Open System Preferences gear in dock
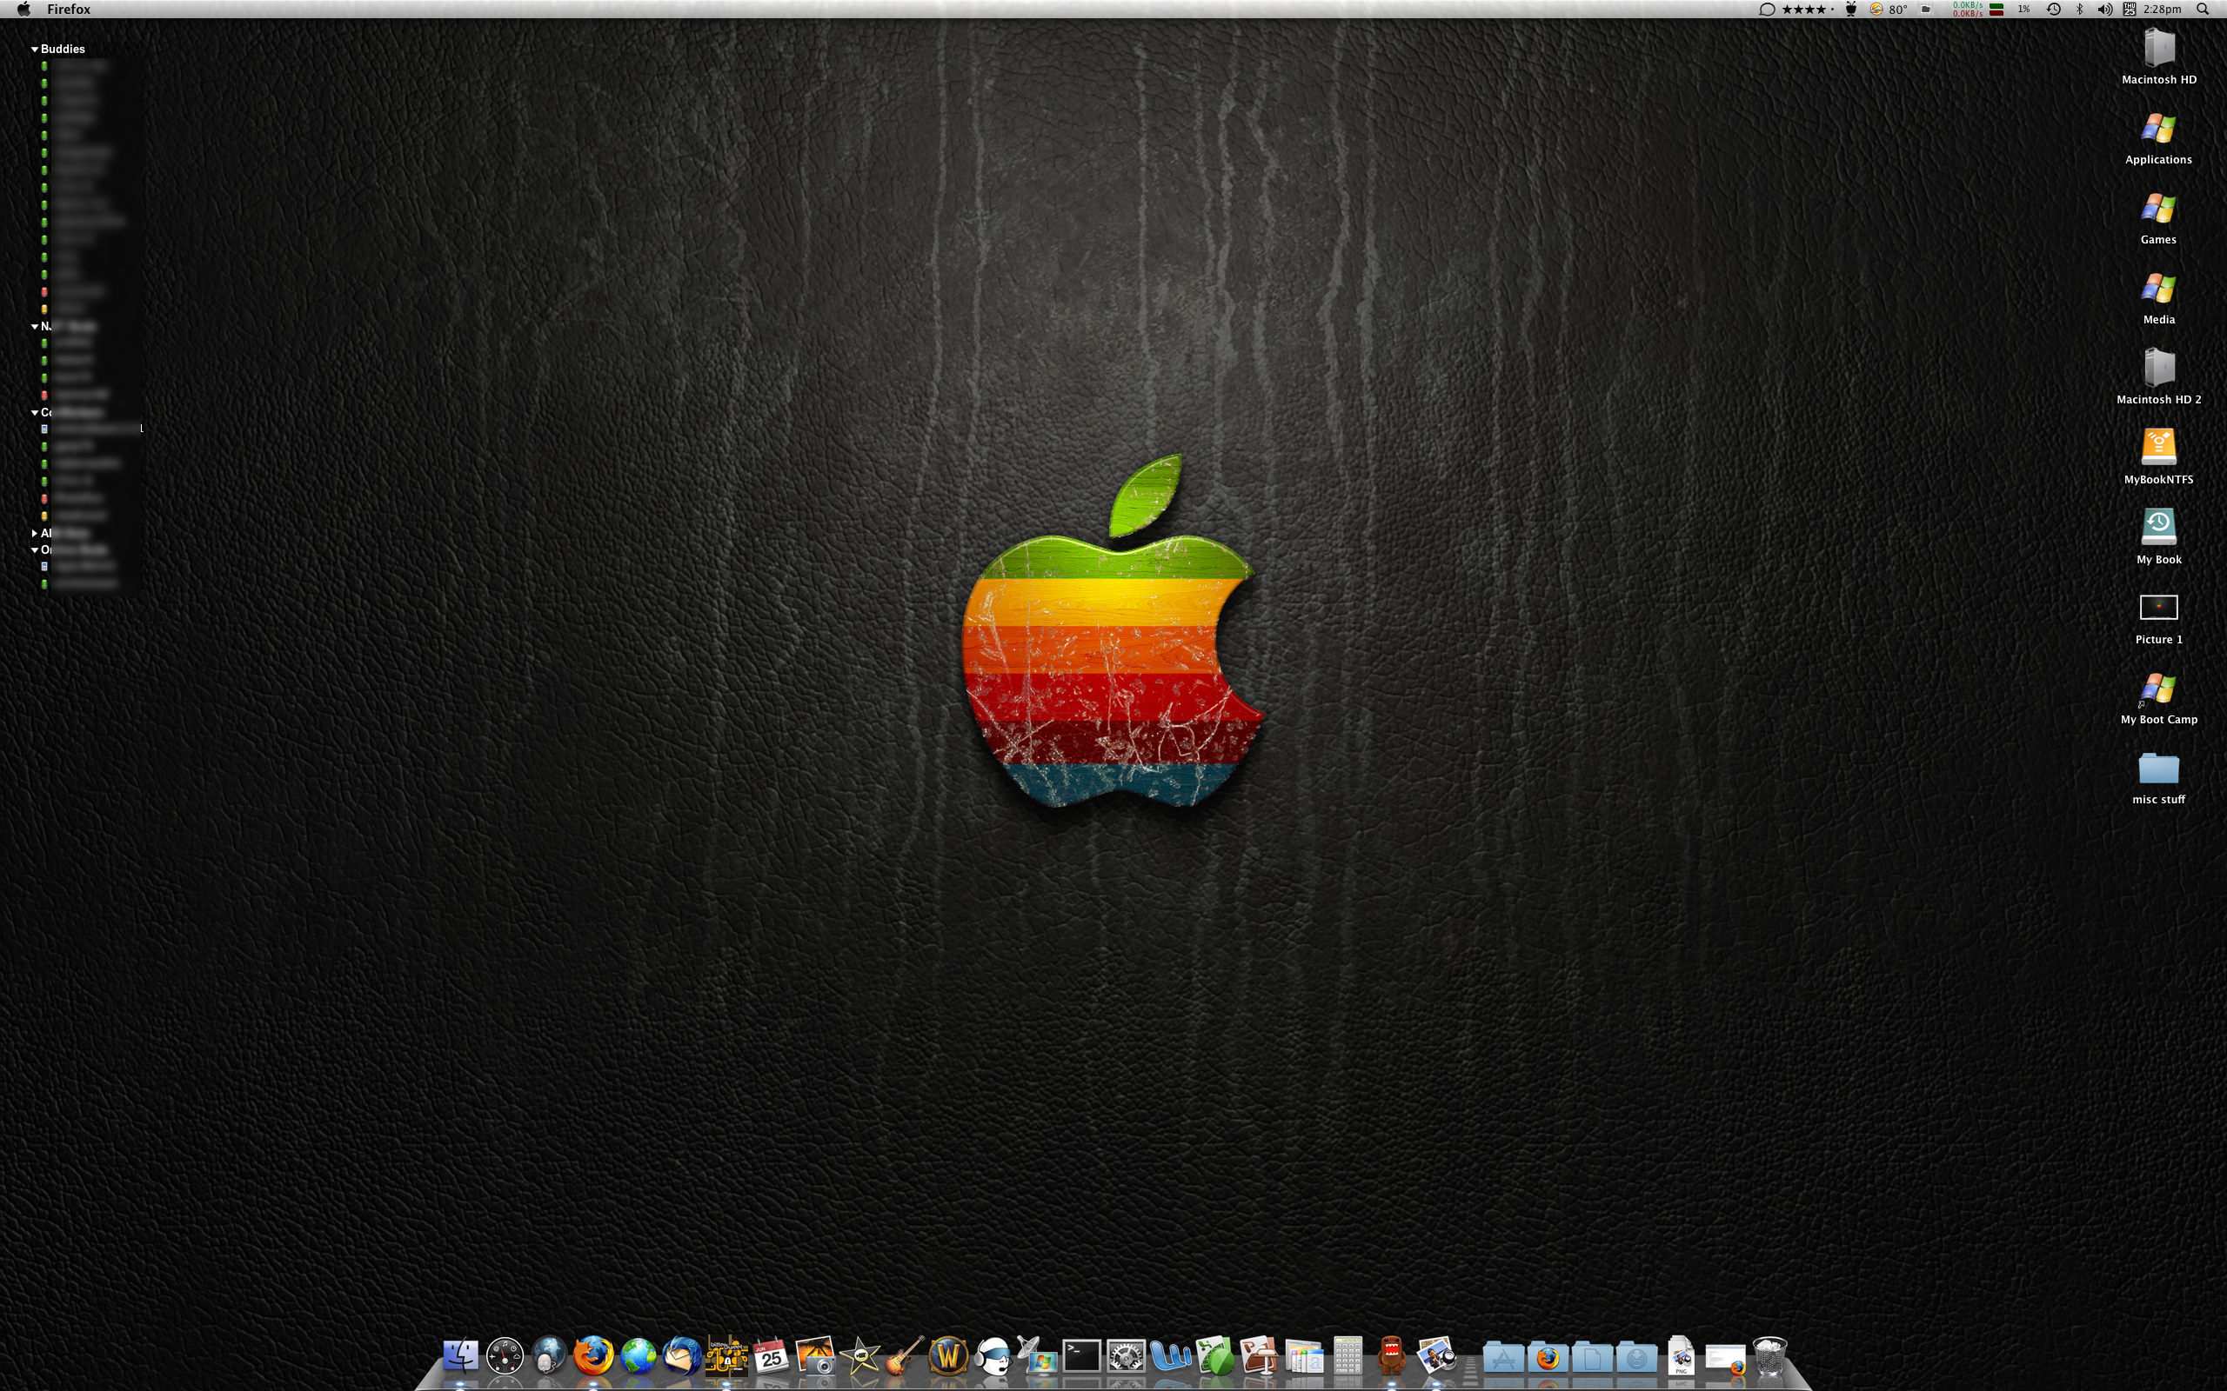This screenshot has height=1391, width=2227. pyautogui.click(x=1126, y=1356)
